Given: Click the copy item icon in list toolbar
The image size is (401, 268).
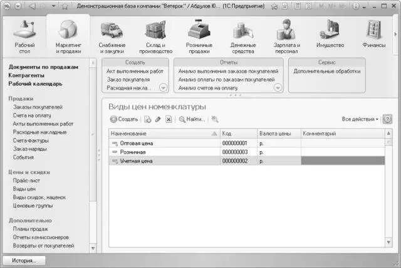Looking at the screenshot, I should coord(148,119).
